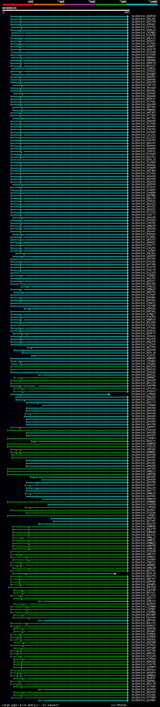Image resolution: width=160 pixels, height=707 pixels.
Task: Select UniRef100_C6TLM4 label
Action: [x=143, y=52]
